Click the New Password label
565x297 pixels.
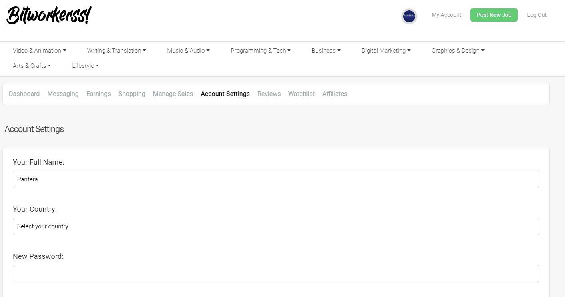[38, 256]
